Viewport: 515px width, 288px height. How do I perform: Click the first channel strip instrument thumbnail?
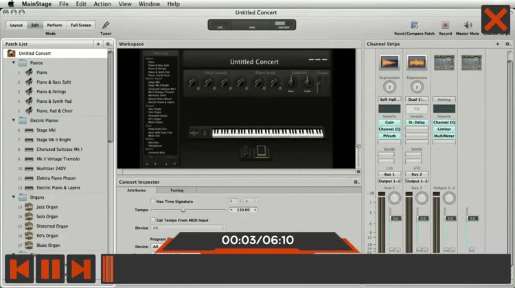389,62
